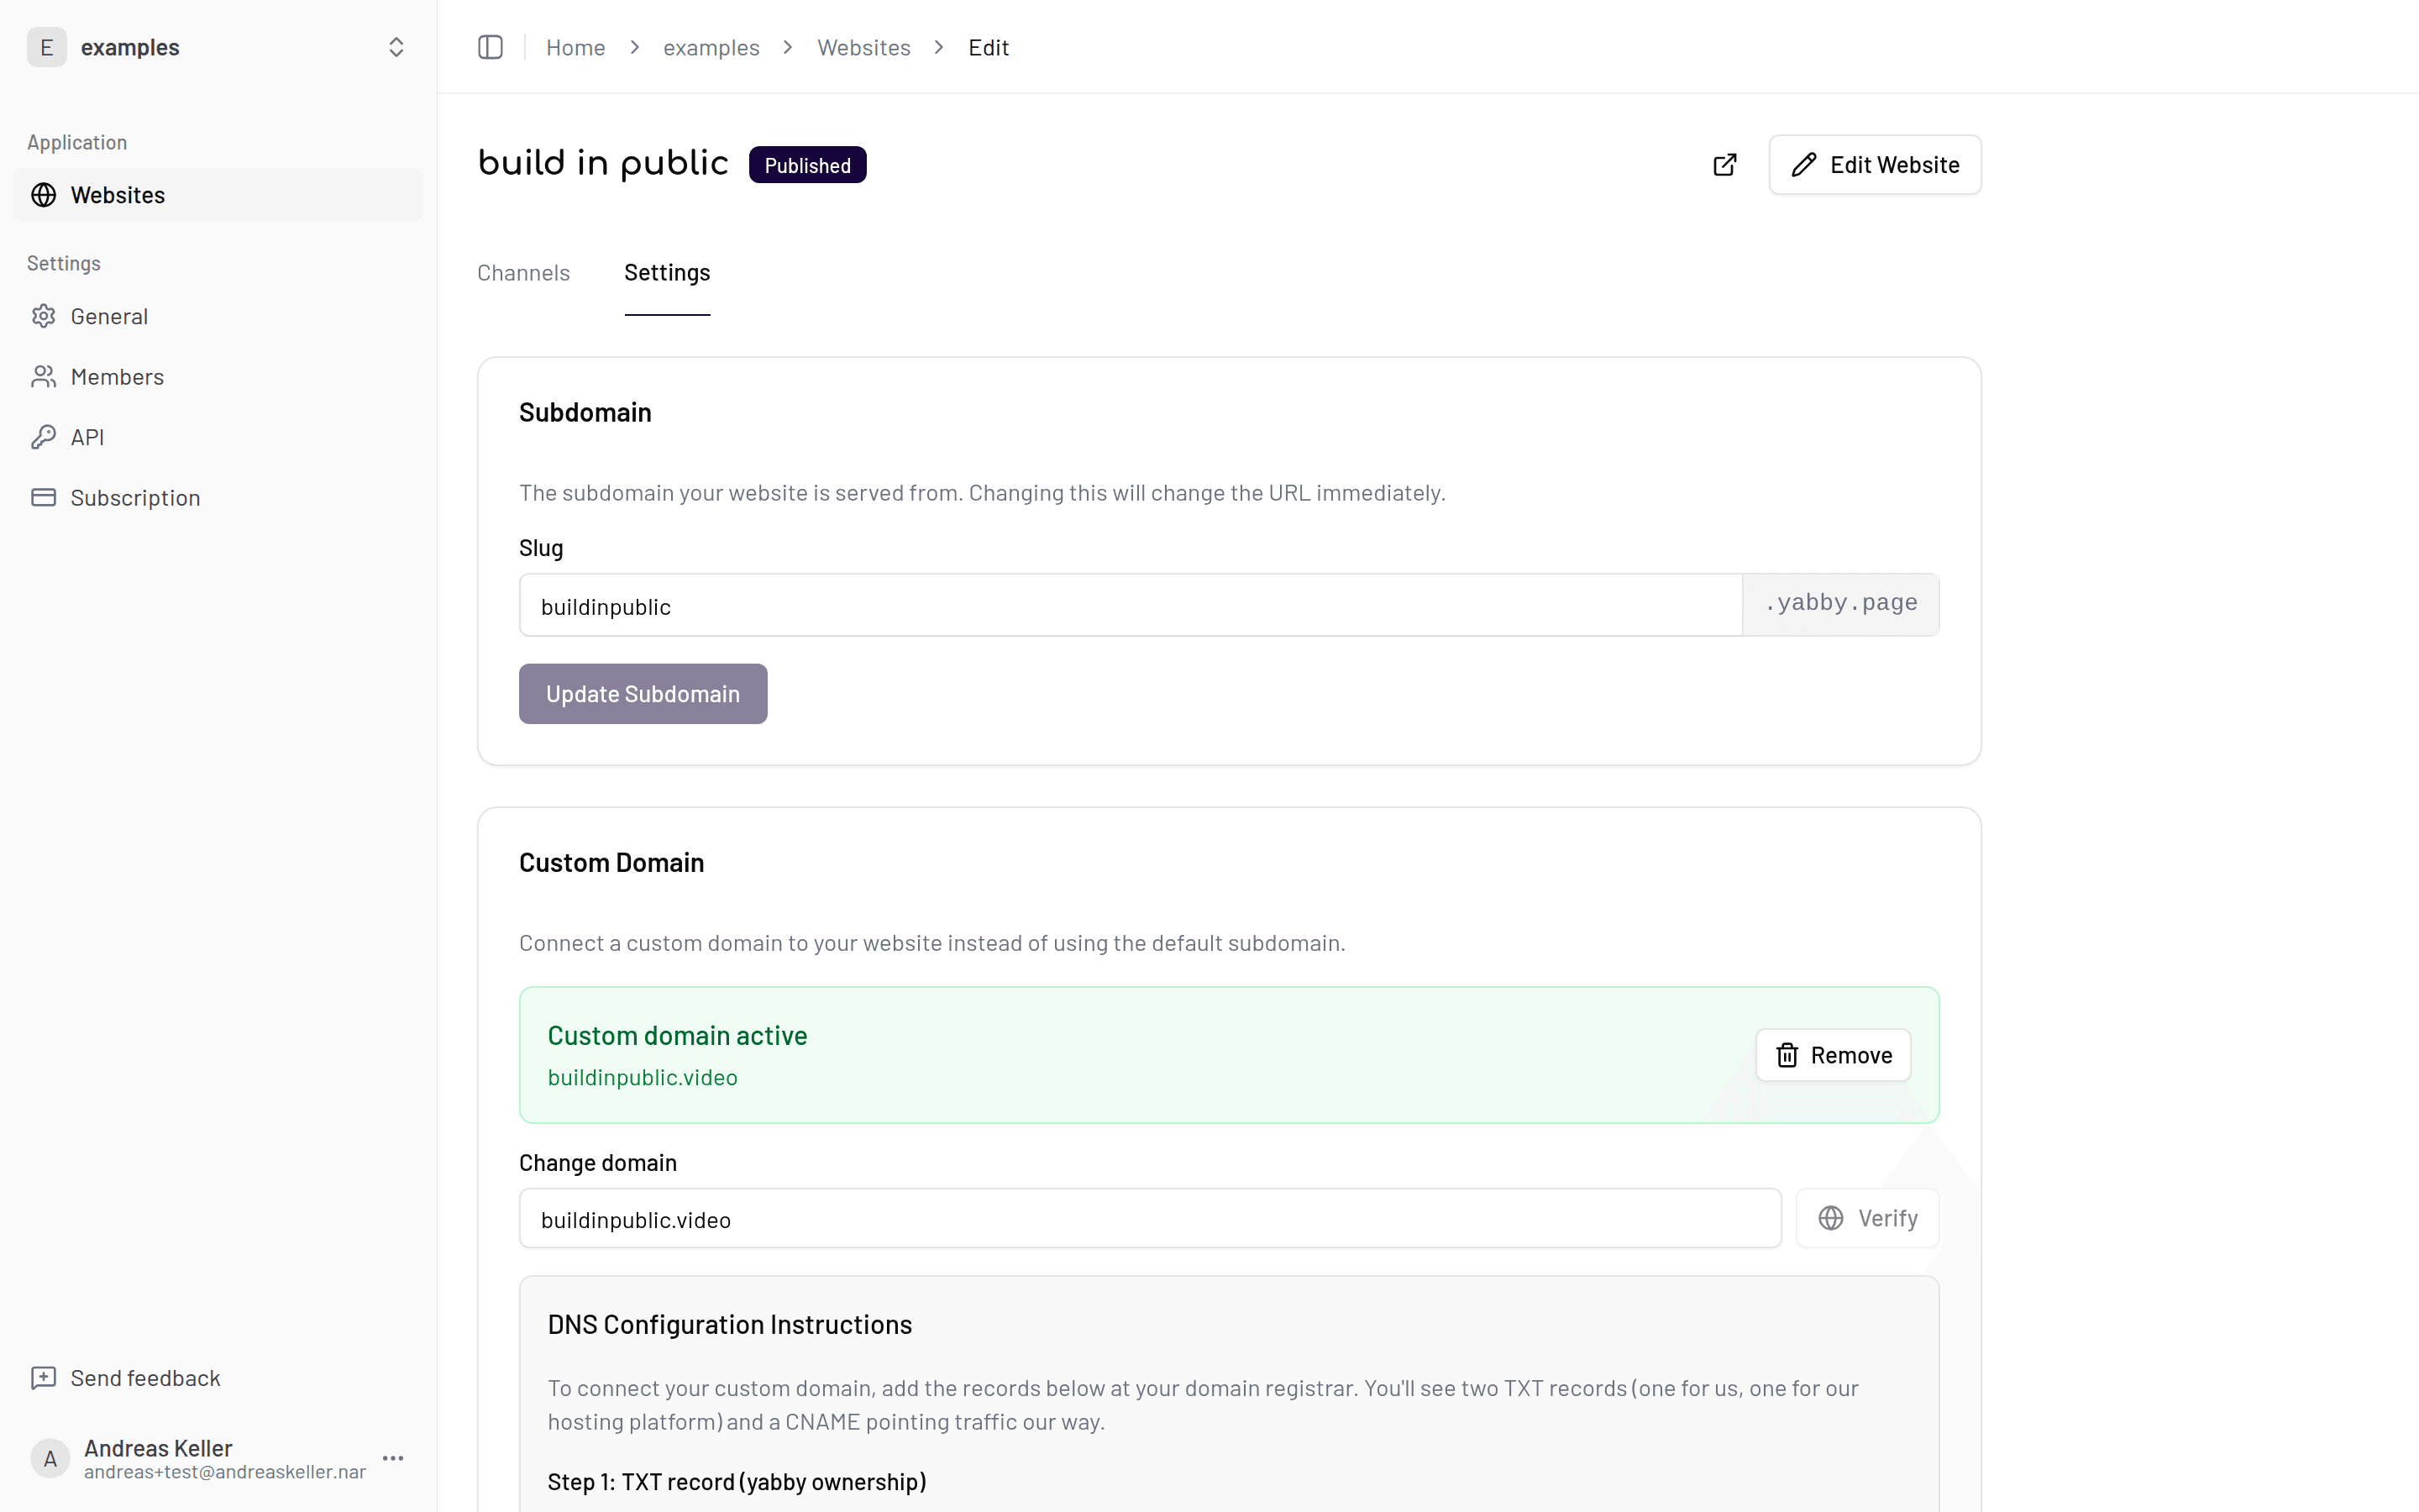The height and width of the screenshot is (1512, 2419).
Task: Click the Andreas Keller user avatar
Action: (x=49, y=1458)
